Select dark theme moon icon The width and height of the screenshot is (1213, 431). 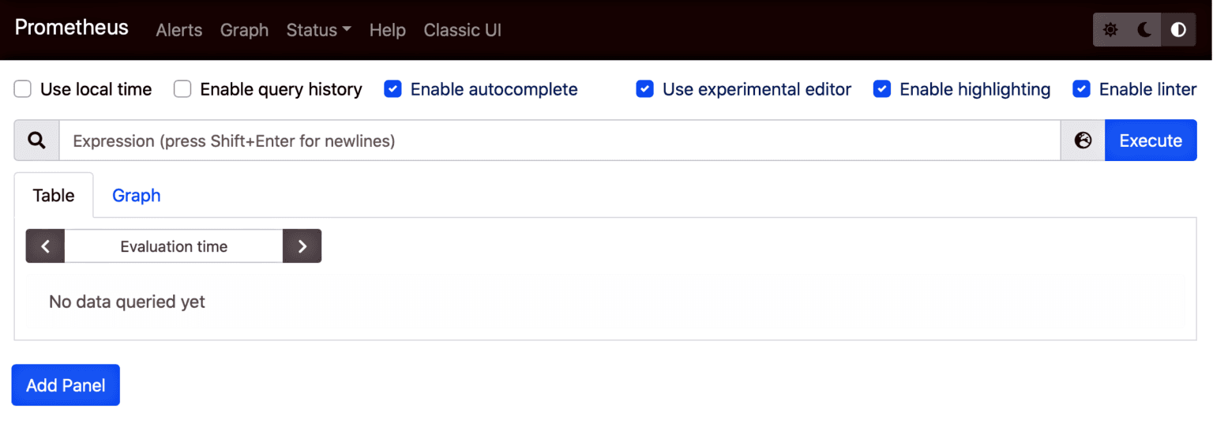1144,30
